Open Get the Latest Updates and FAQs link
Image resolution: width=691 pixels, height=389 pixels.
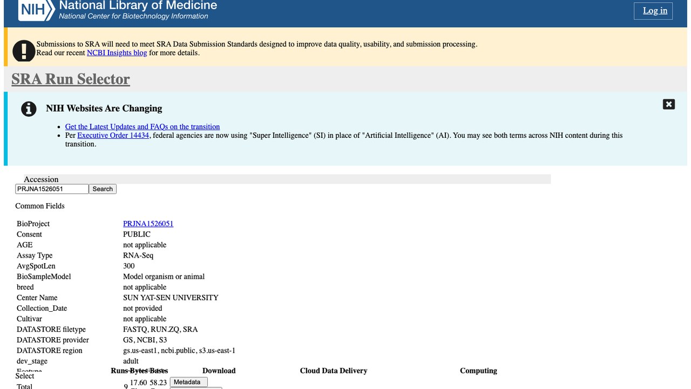143,126
